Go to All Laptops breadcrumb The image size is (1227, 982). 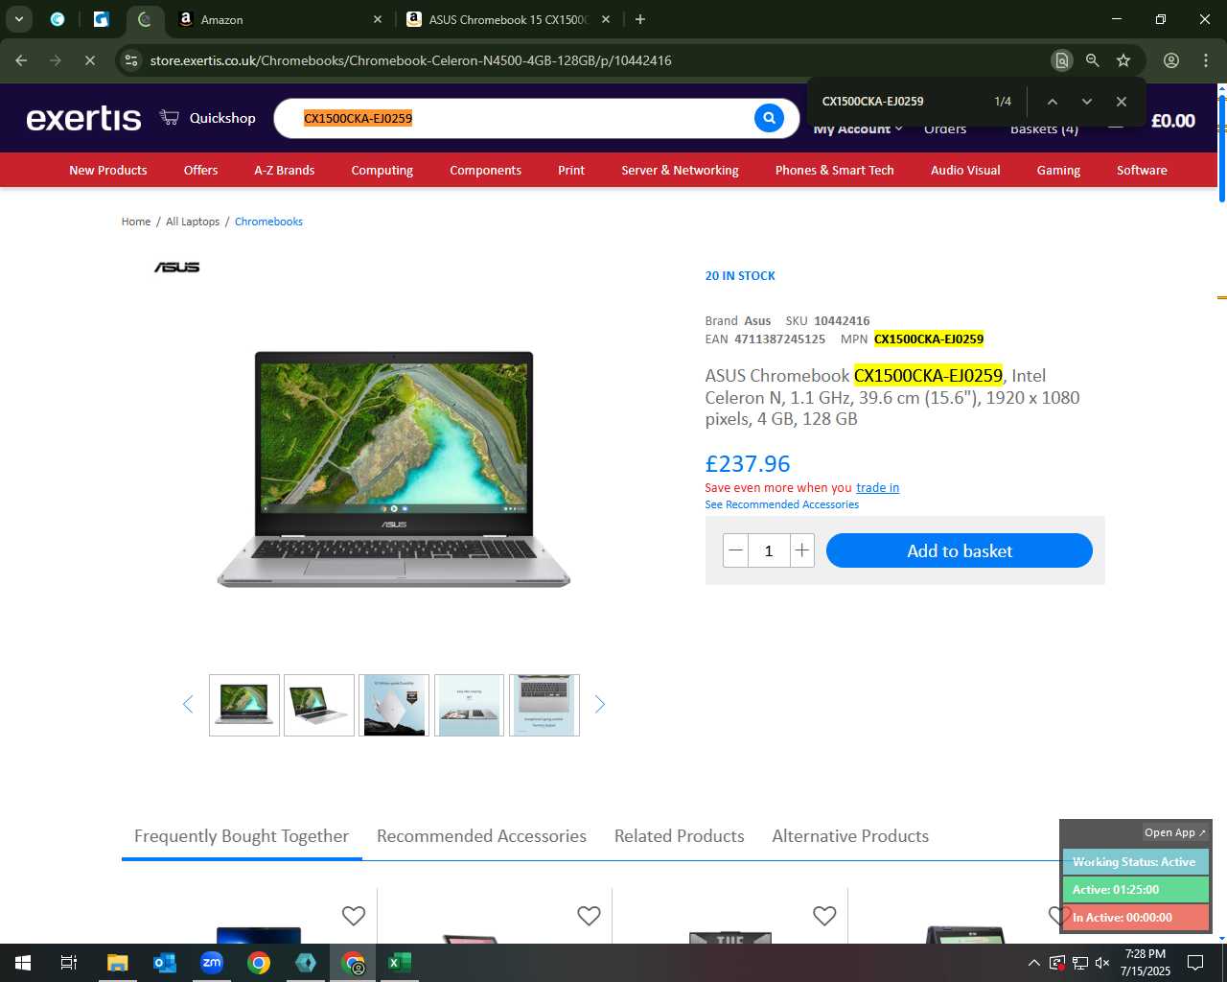(x=193, y=222)
